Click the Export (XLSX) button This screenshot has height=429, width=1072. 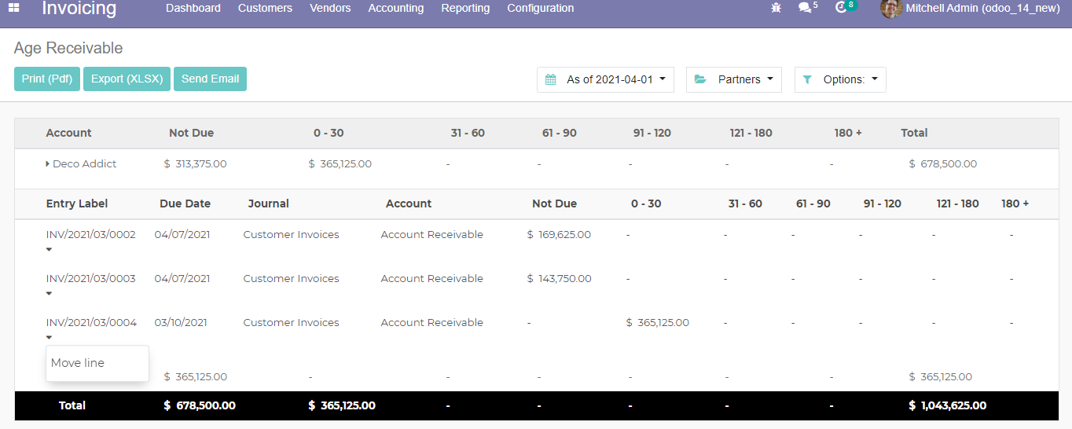(x=127, y=79)
